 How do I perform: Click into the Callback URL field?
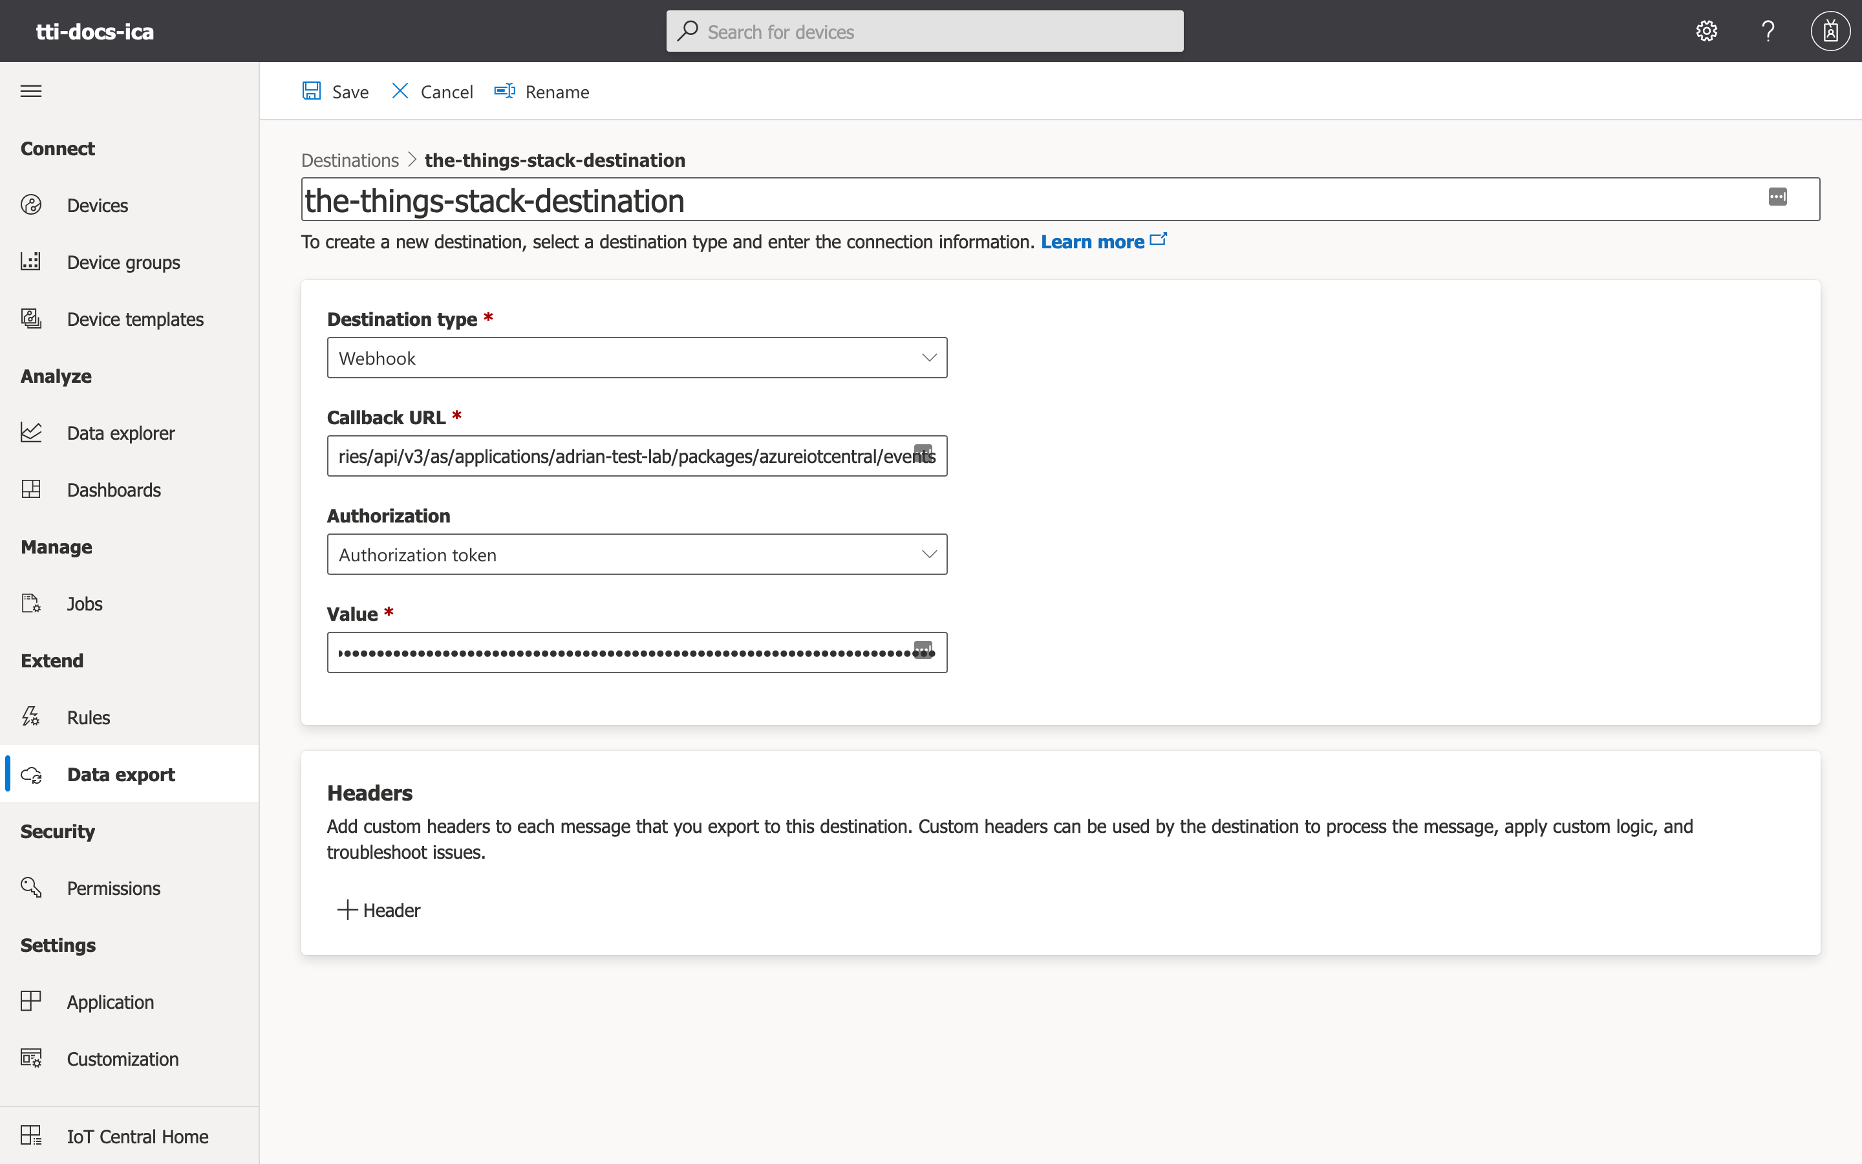click(x=615, y=456)
